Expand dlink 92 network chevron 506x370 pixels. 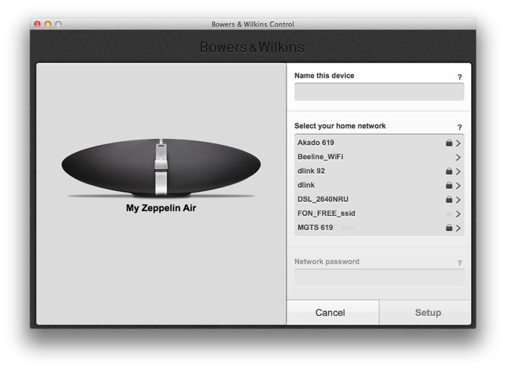(x=458, y=172)
